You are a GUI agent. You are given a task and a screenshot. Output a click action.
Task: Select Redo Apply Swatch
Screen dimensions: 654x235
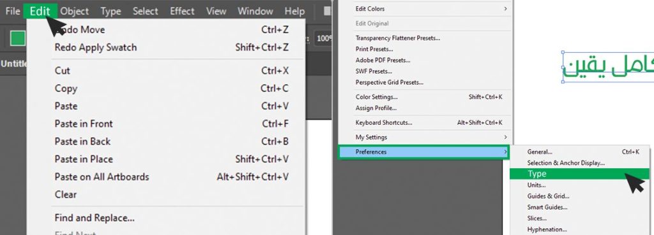[171, 47]
